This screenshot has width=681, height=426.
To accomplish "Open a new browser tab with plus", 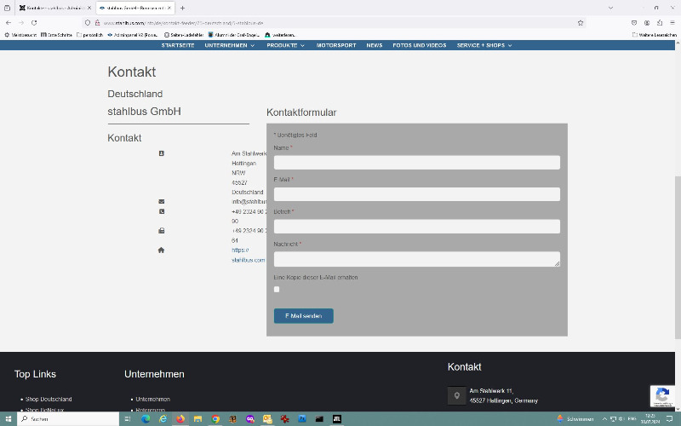I will 182,8.
